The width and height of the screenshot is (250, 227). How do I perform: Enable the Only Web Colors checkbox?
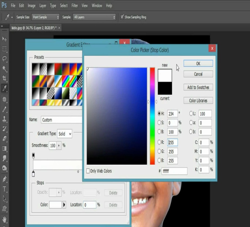(88, 171)
